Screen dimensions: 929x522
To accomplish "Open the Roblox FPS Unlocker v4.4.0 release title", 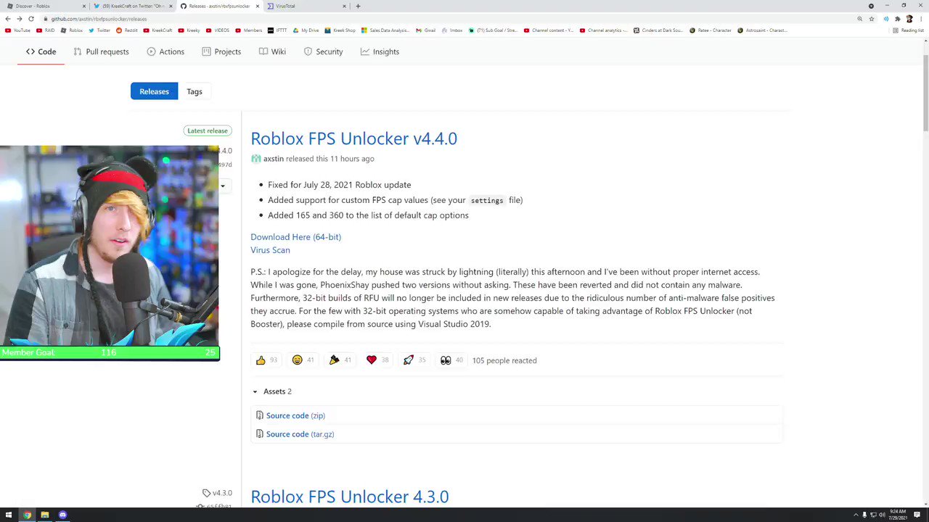I will pos(353,138).
